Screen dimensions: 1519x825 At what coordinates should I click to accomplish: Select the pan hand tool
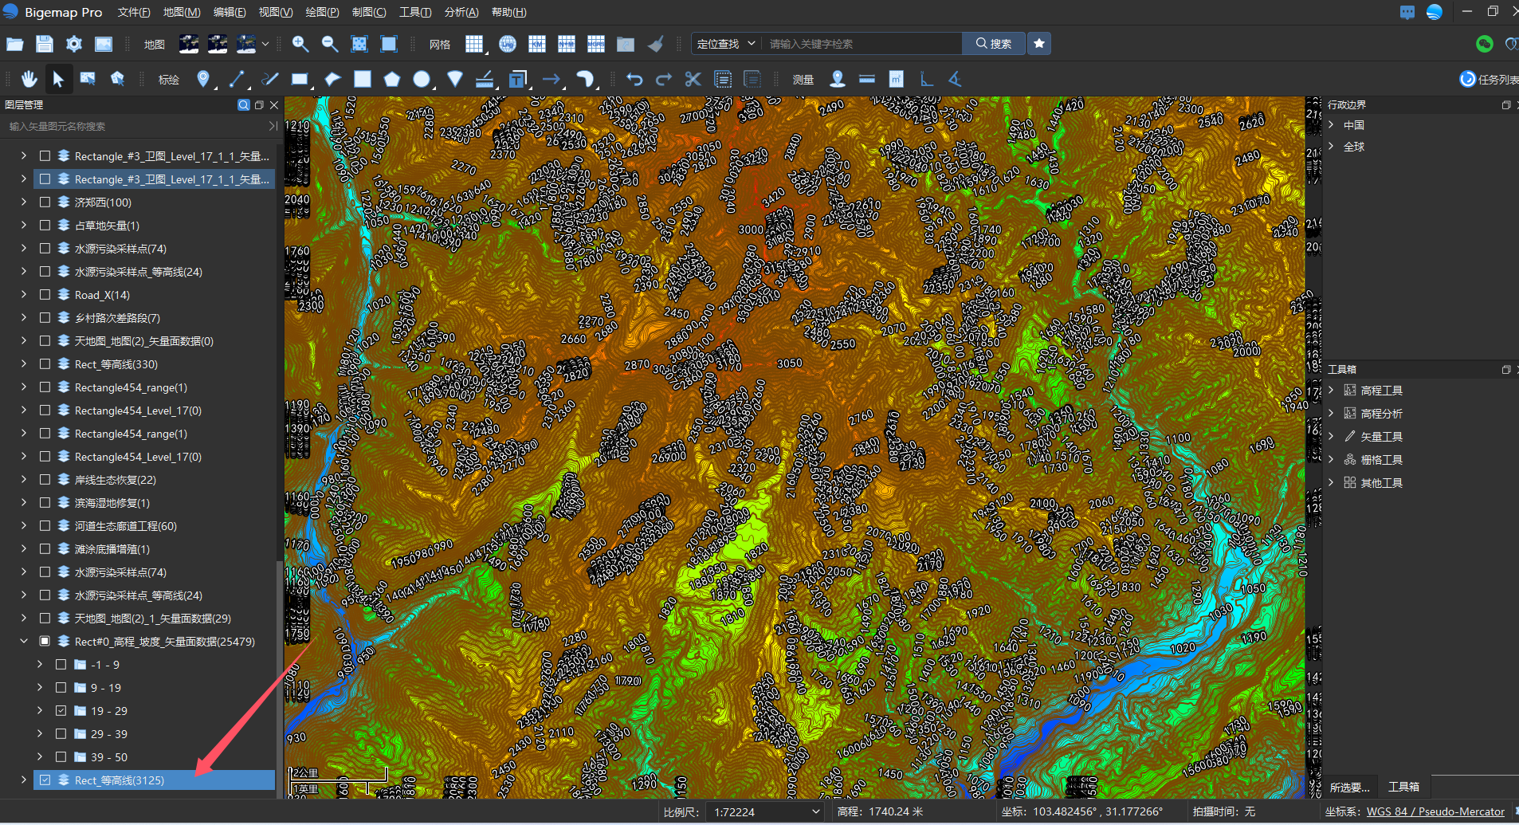[x=29, y=79]
